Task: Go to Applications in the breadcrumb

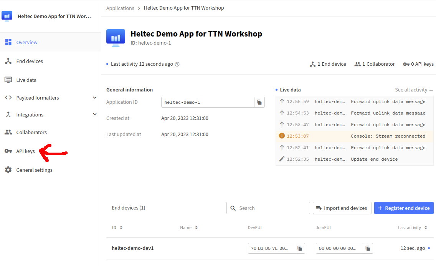Action: click(x=120, y=8)
